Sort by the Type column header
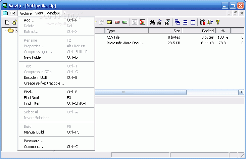Screen dimensions: 246x159 click(127, 31)
